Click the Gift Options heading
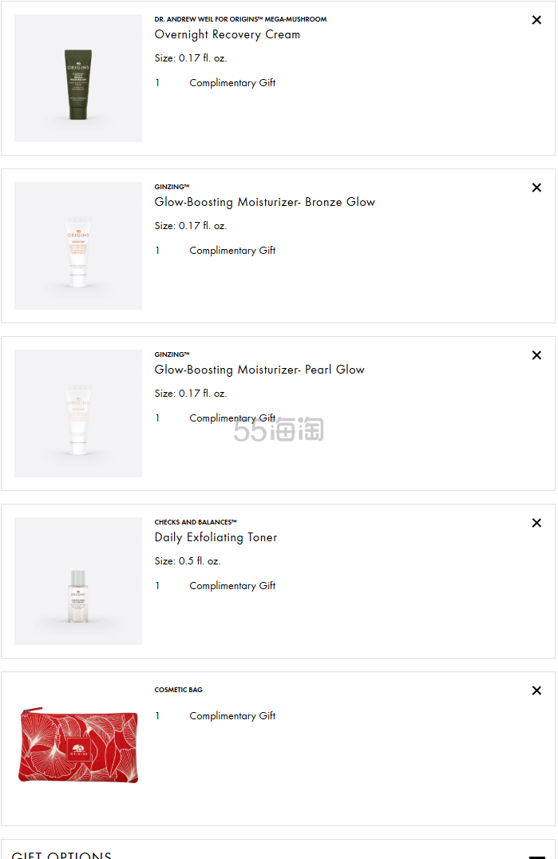Screen dimensions: 558x859 coord(61,855)
